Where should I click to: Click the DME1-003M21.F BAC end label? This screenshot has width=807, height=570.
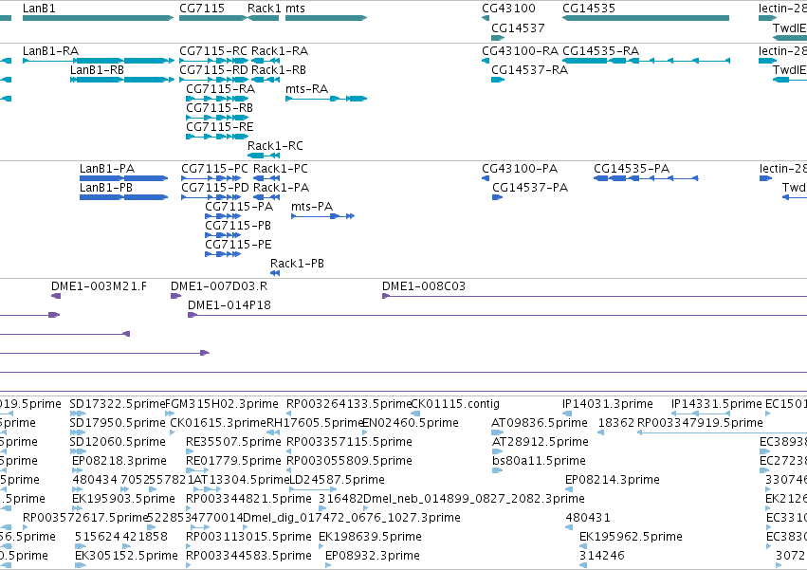[99, 286]
